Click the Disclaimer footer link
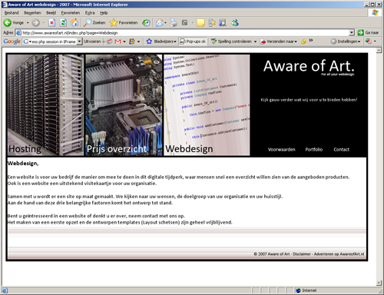384x295 pixels. point(302,254)
